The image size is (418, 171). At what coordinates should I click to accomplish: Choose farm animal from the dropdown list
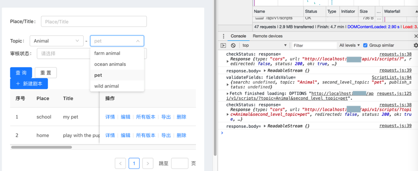(117, 53)
